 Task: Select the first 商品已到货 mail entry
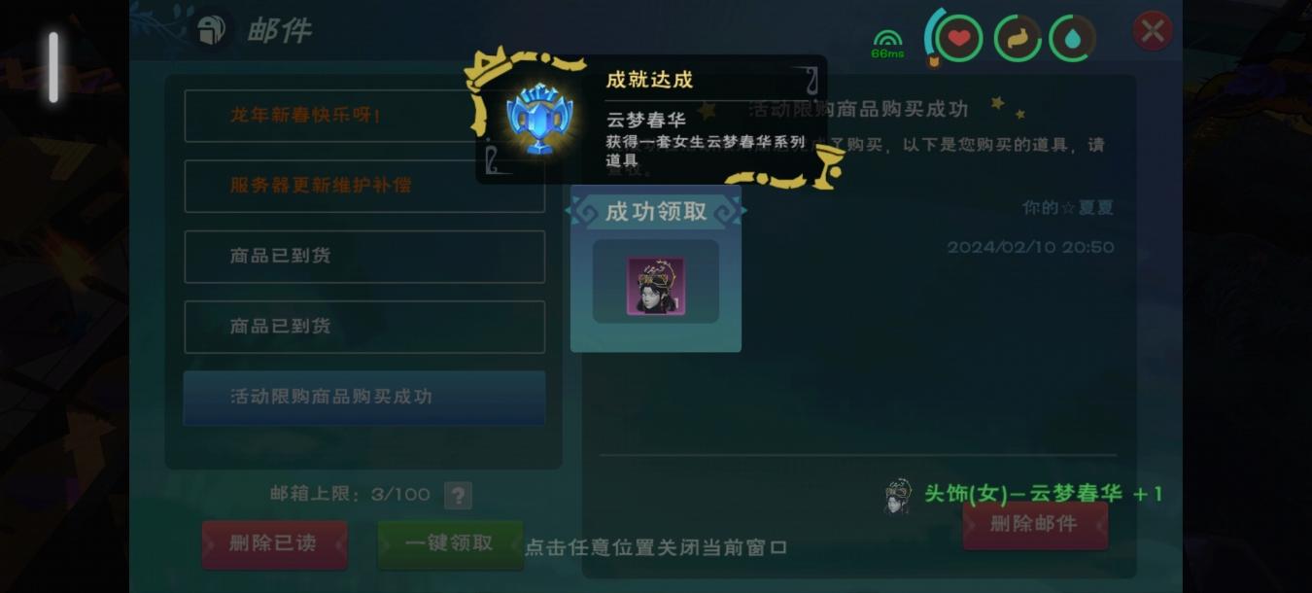point(364,257)
